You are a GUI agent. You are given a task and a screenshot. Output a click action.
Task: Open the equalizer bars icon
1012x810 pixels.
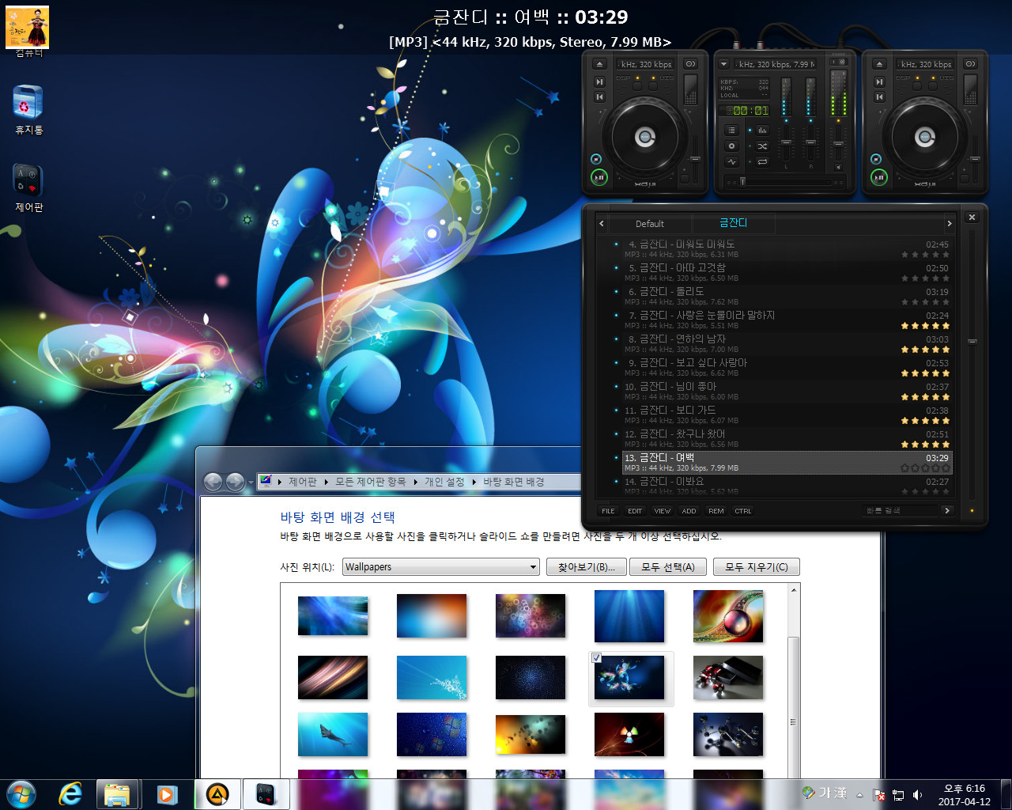click(762, 130)
